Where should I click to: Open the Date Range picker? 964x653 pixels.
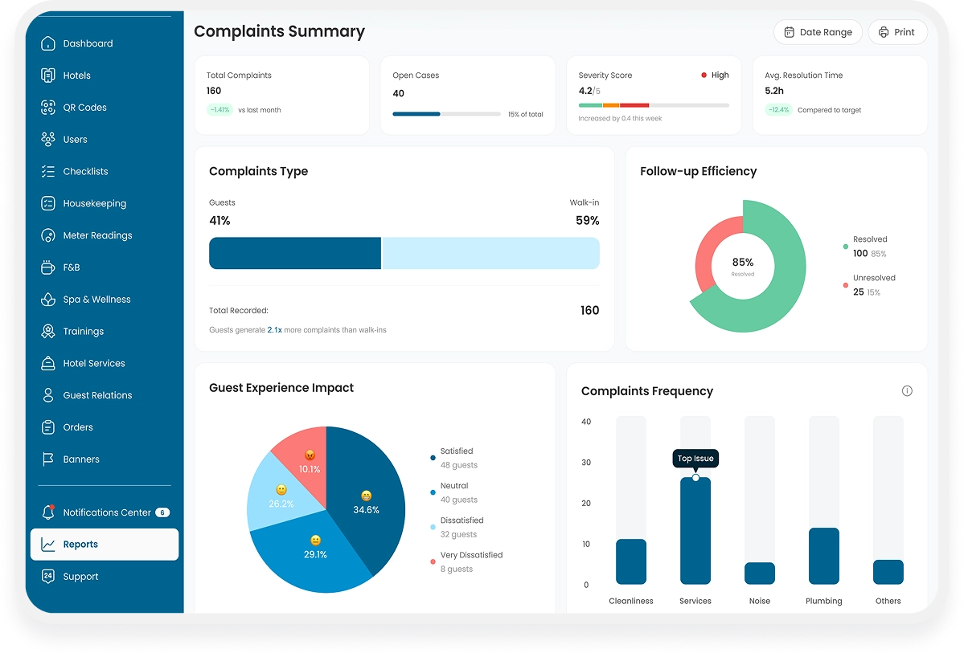tap(817, 32)
